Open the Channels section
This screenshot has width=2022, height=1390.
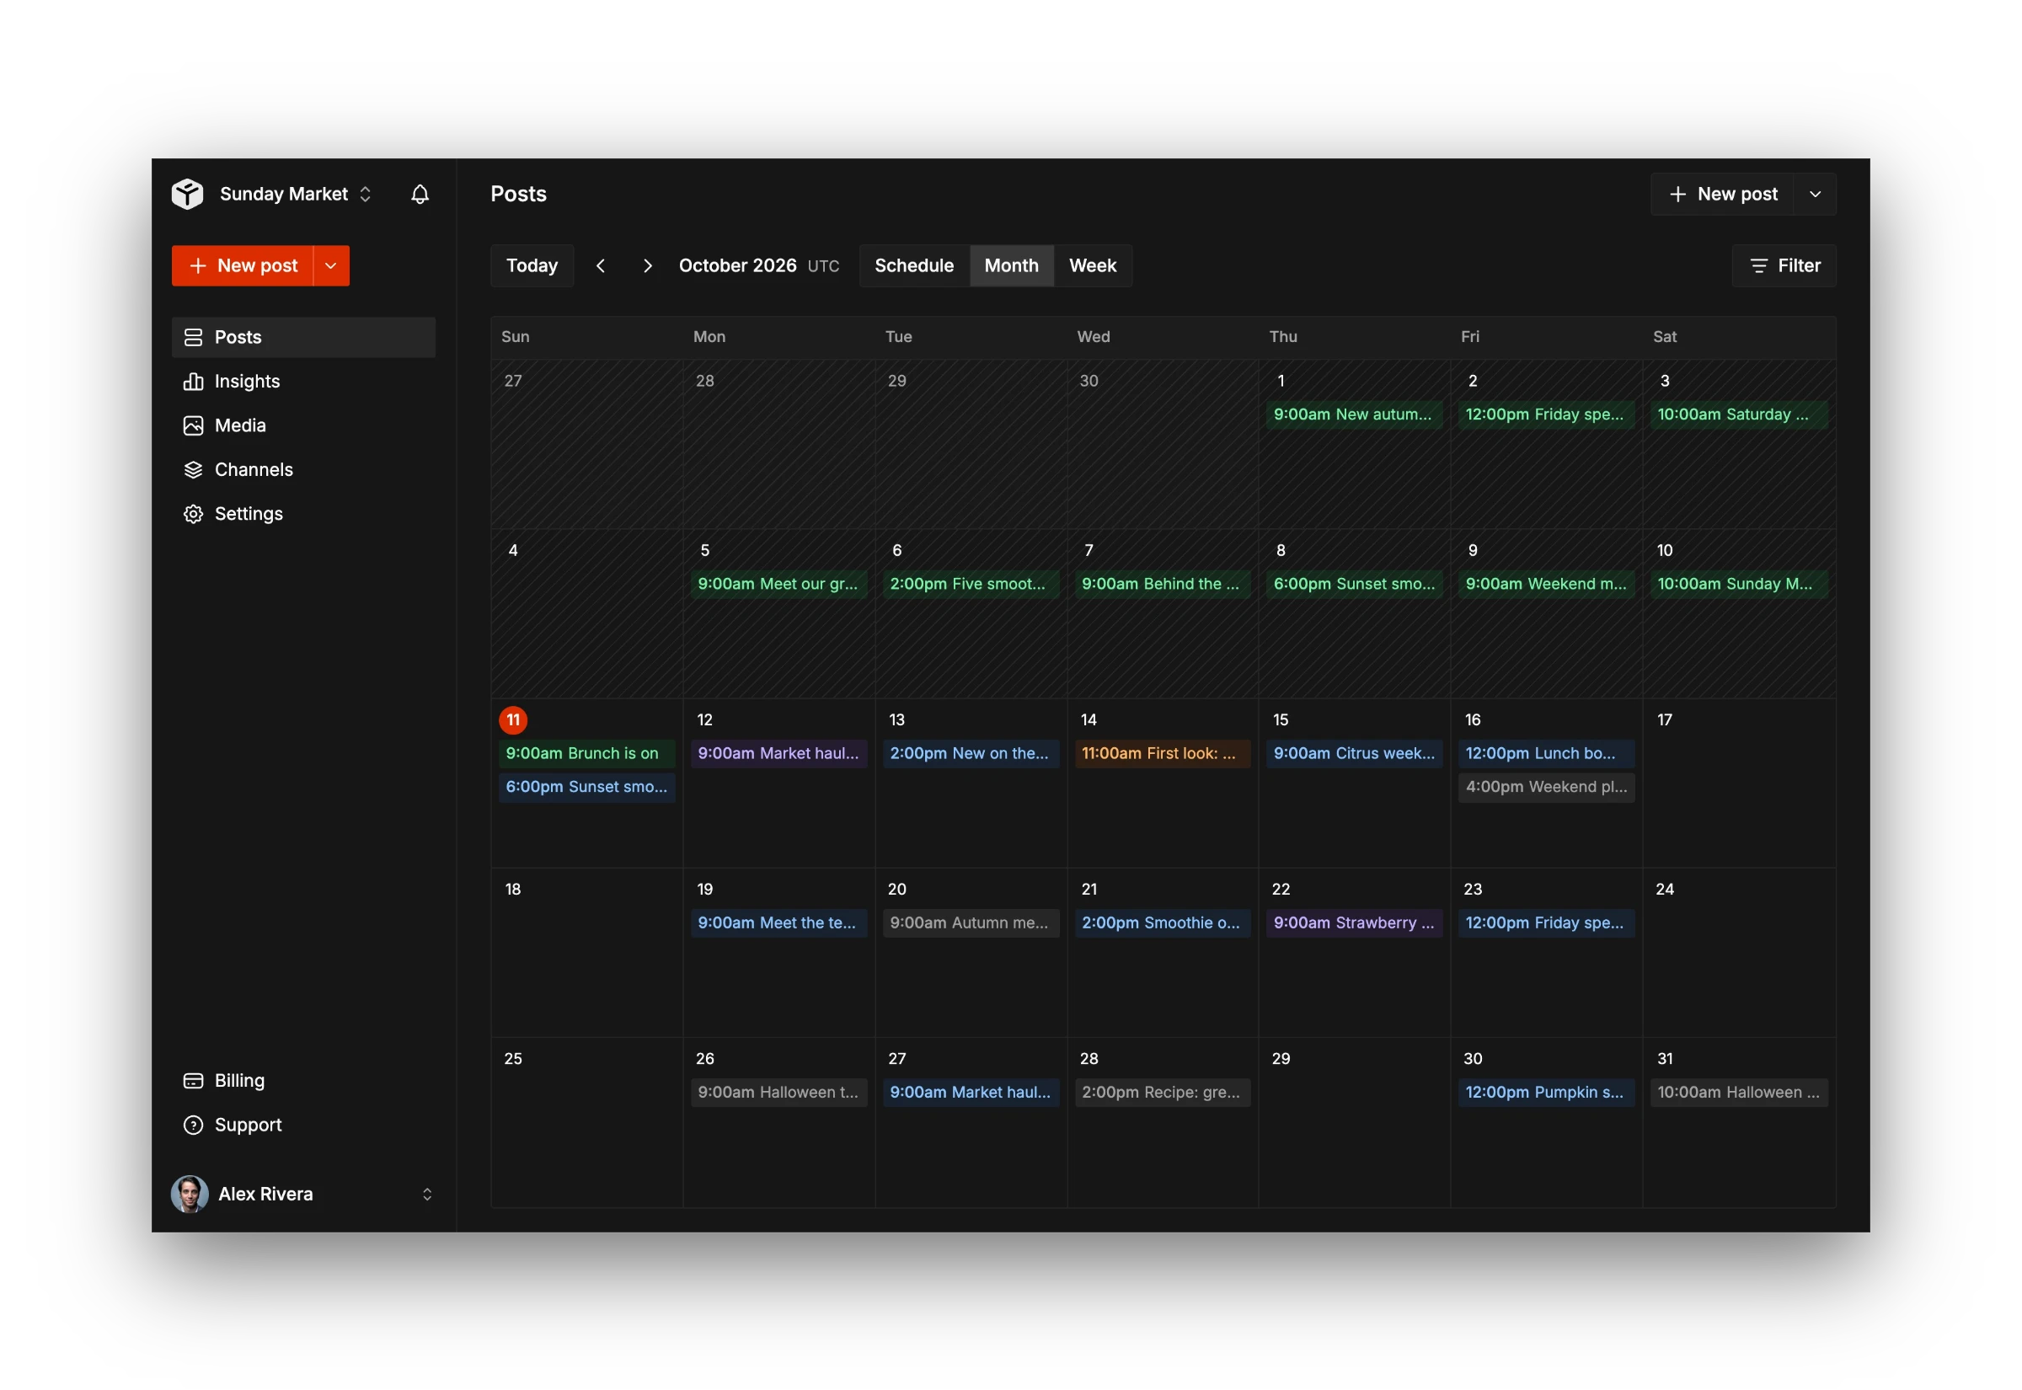tap(303, 469)
